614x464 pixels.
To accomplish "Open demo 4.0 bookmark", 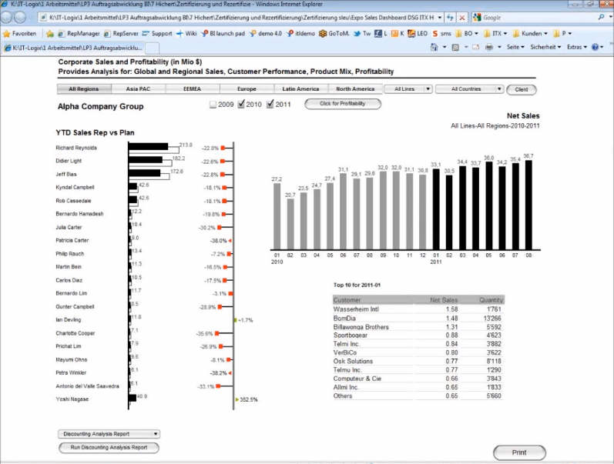I will pyautogui.click(x=266, y=34).
